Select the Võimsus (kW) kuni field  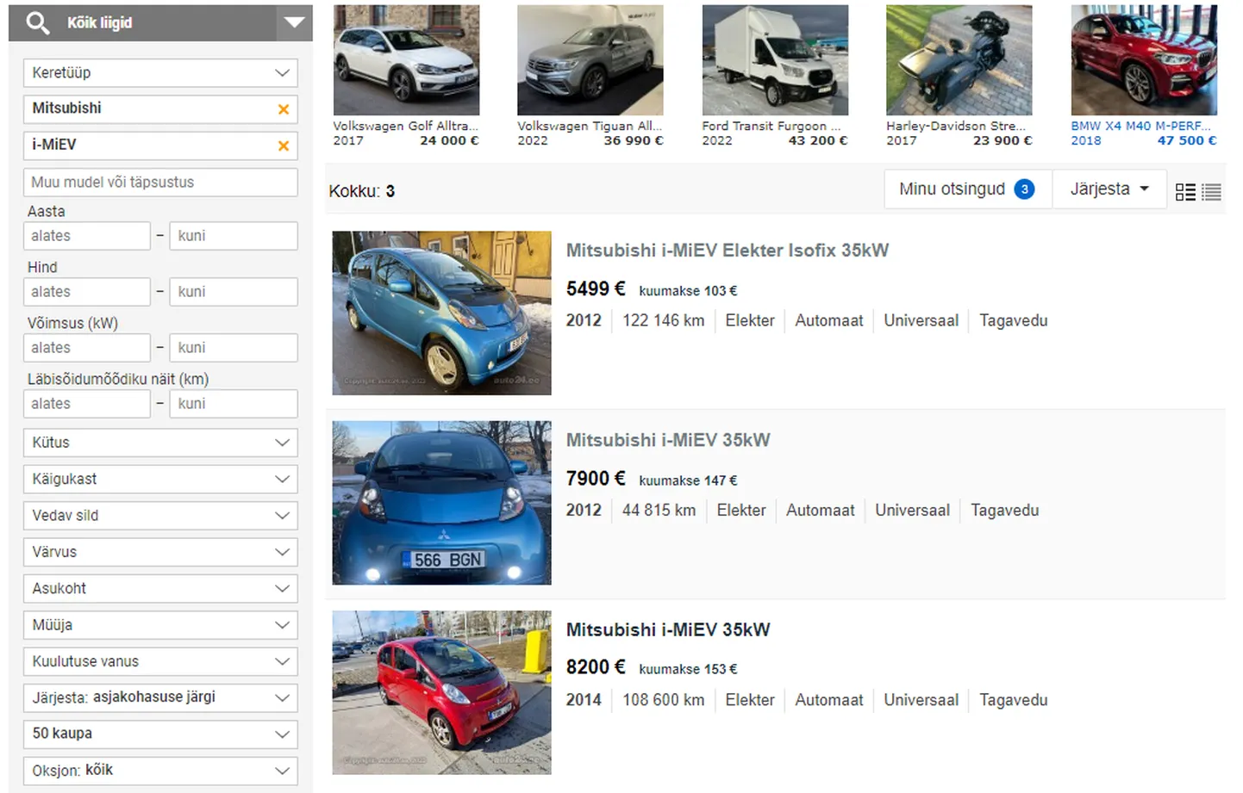234,348
